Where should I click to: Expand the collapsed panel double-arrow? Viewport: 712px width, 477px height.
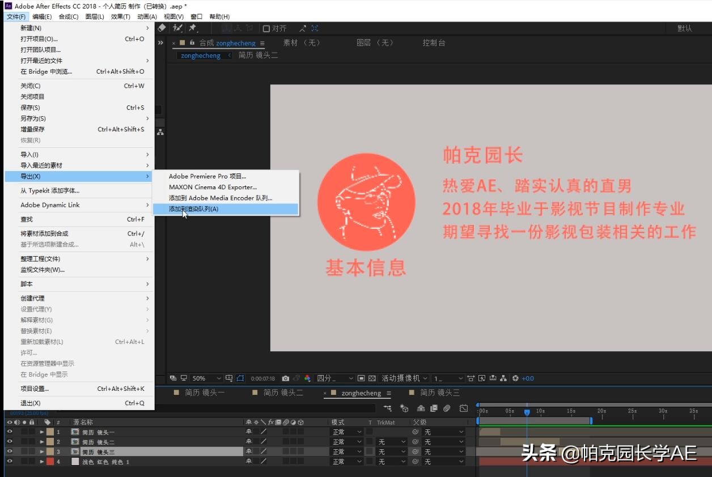pyautogui.click(x=160, y=43)
